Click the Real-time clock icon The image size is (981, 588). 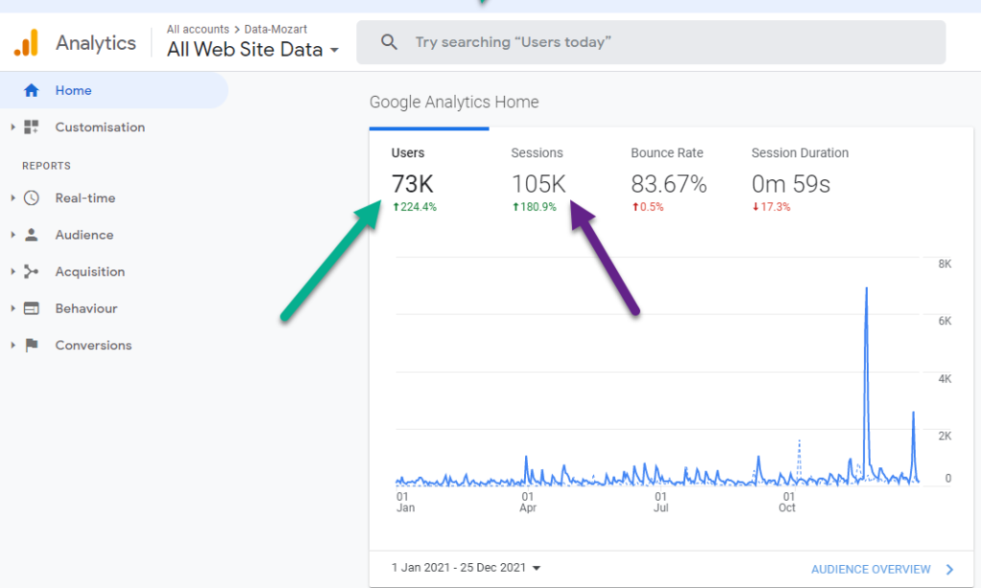pos(32,197)
